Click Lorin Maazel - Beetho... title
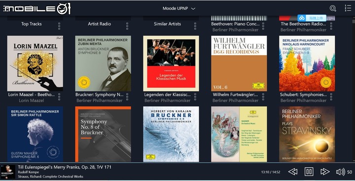355x181 pixels. (32, 94)
